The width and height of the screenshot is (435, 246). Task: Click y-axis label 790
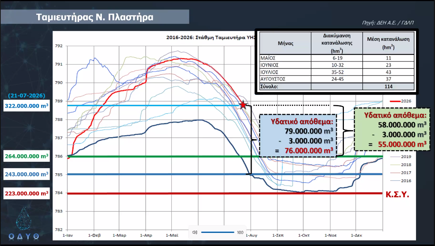[x=59, y=82]
